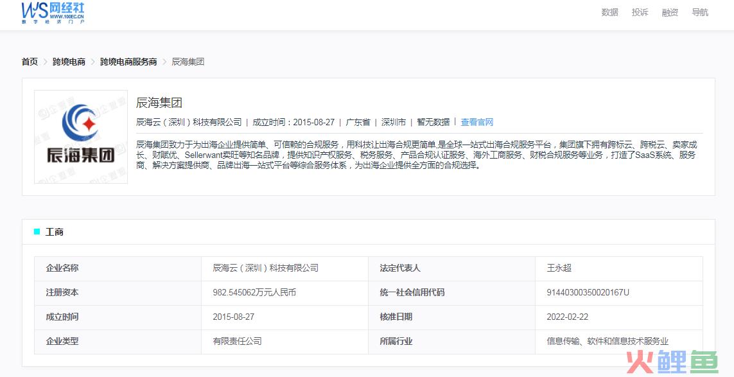Viewport: 734px width, 377px height.
Task: Go to 首页 breadcrumb link
Action: tap(30, 62)
